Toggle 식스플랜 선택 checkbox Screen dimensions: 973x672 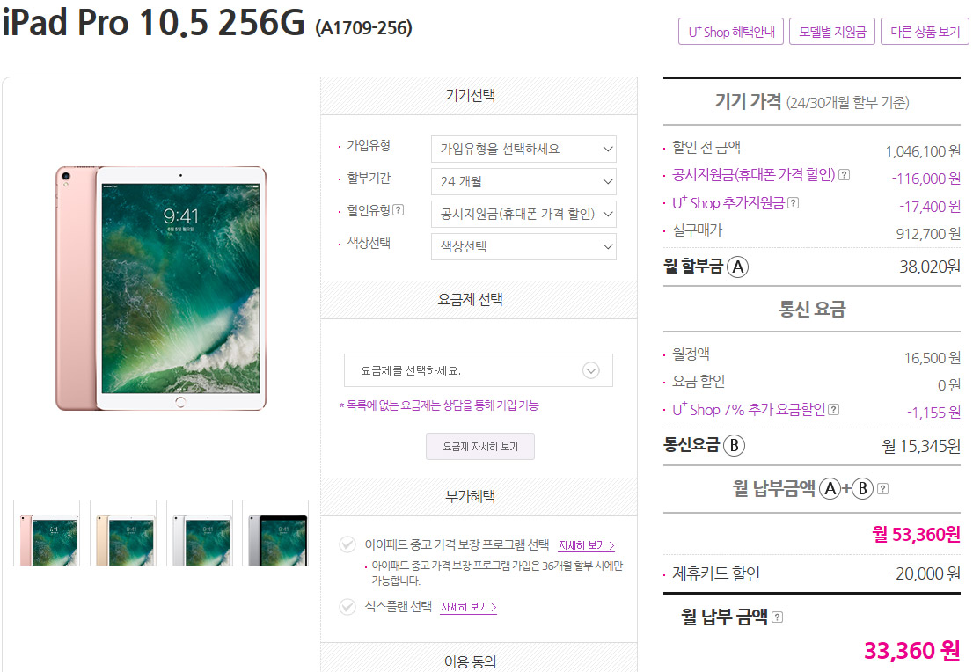(x=347, y=606)
